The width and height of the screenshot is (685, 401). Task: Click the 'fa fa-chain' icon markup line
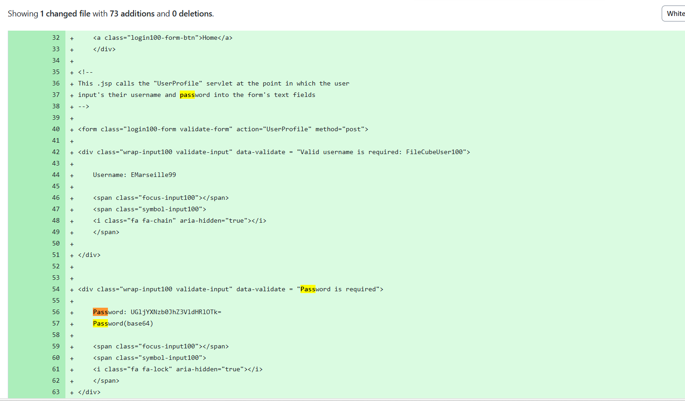pos(180,220)
